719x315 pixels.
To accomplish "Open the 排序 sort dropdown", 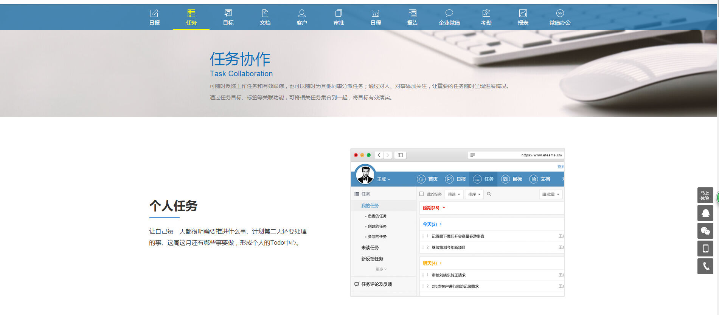I will tap(474, 194).
